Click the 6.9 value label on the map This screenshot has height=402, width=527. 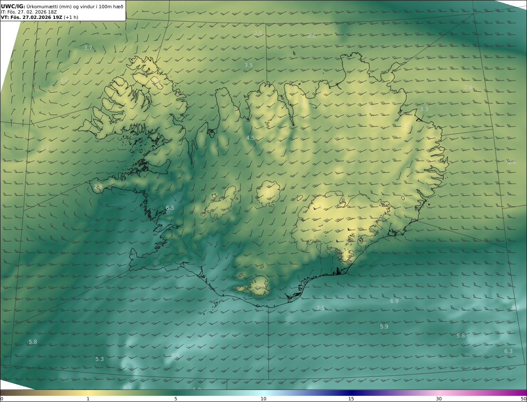click(x=394, y=301)
